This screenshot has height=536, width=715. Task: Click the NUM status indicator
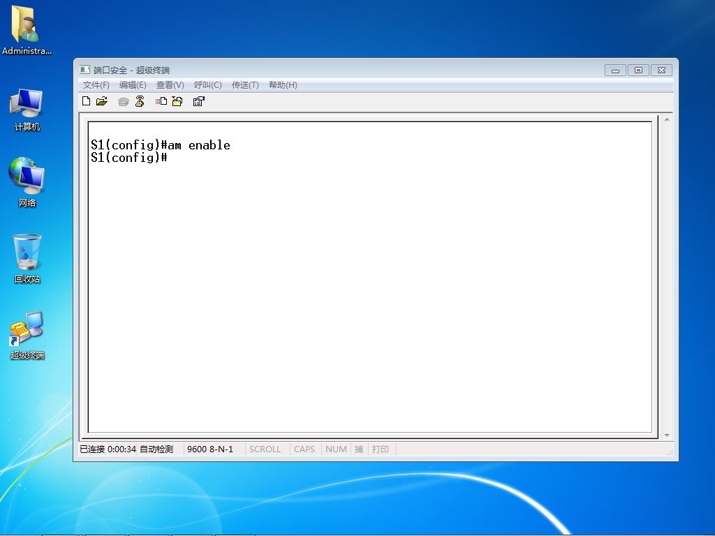336,449
